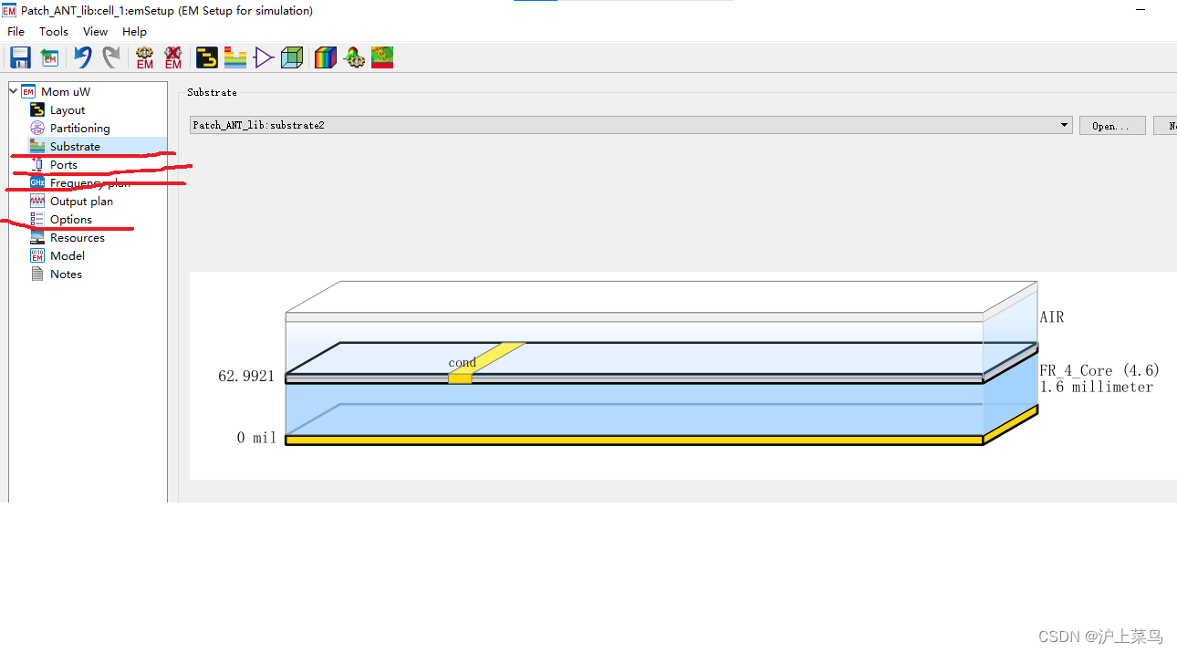Click the far-field antenna gear icon

pos(354,58)
